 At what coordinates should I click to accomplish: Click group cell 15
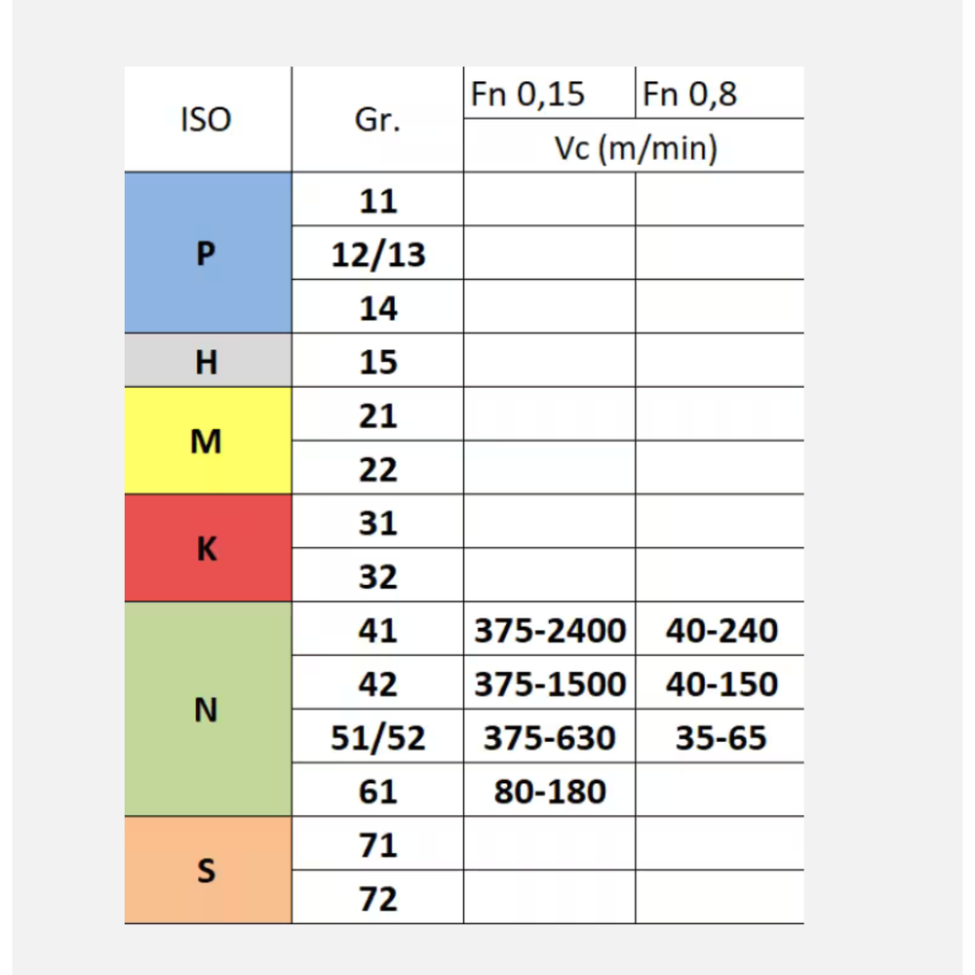378,362
